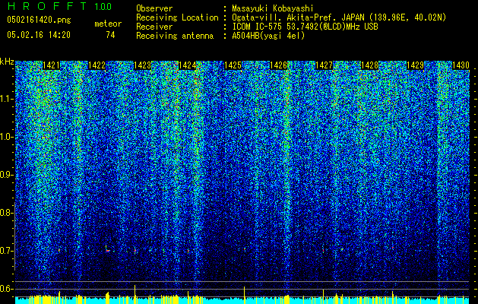Click the HROFFT title text
Image resolution: width=478 pixels, height=304 pixels.
point(47,6)
